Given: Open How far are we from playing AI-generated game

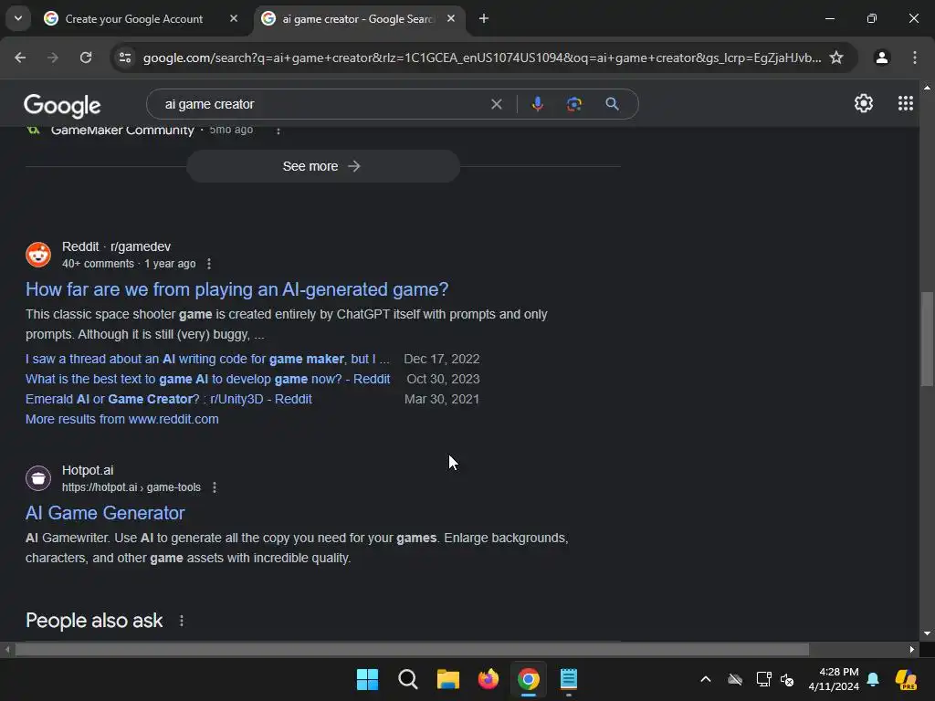Looking at the screenshot, I should pos(236,289).
